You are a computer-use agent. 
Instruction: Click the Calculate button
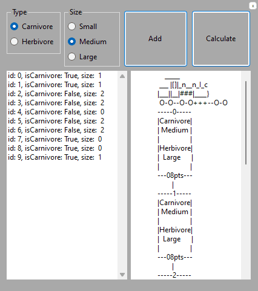click(221, 39)
